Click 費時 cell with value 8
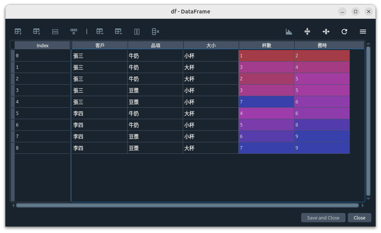381x233 pixels. tap(322, 125)
